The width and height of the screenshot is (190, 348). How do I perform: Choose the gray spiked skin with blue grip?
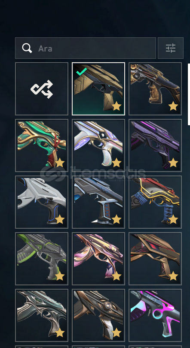tap(98, 202)
